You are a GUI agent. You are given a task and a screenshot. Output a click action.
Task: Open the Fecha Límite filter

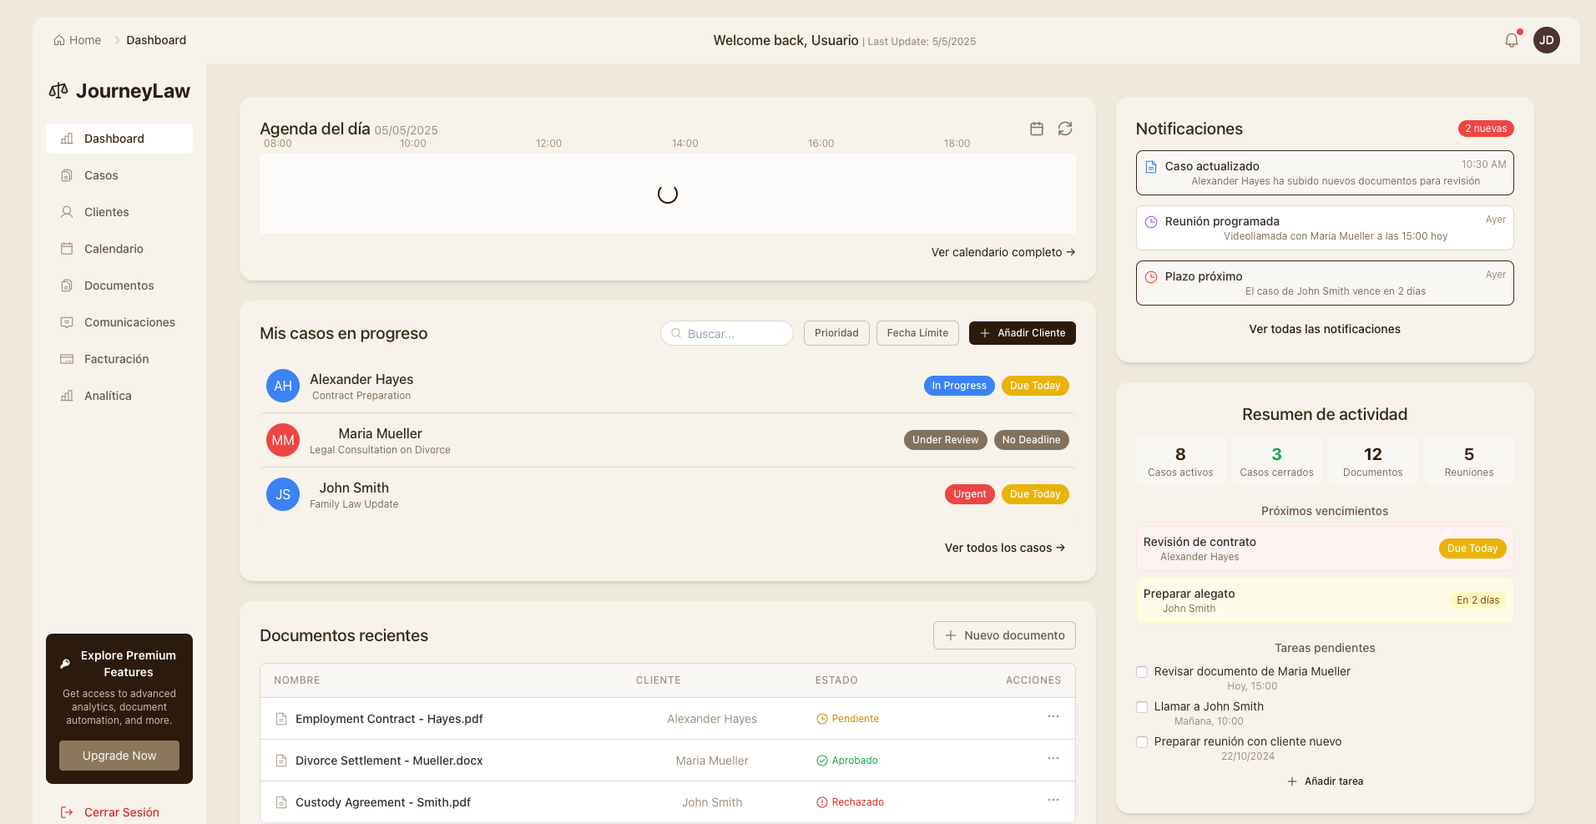point(917,333)
